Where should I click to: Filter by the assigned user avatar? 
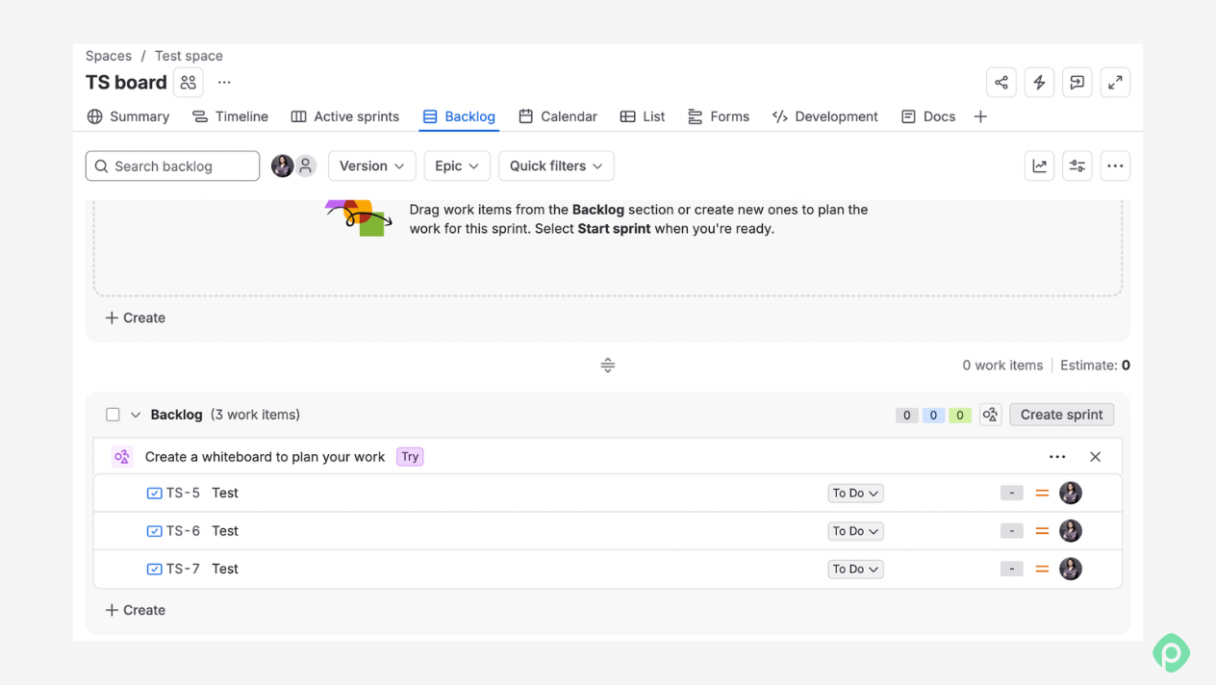pyautogui.click(x=282, y=166)
